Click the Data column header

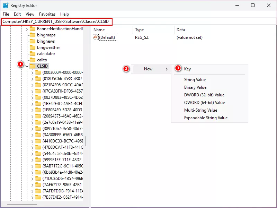[x=180, y=30]
